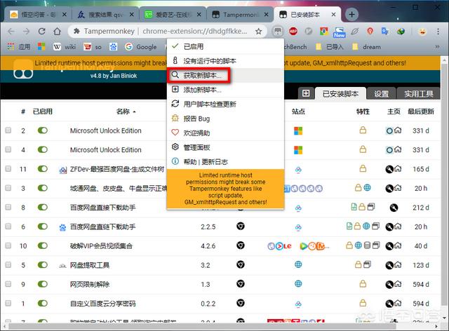
Task: Click home page icon for 网盘提取工具 row
Action: point(398,265)
